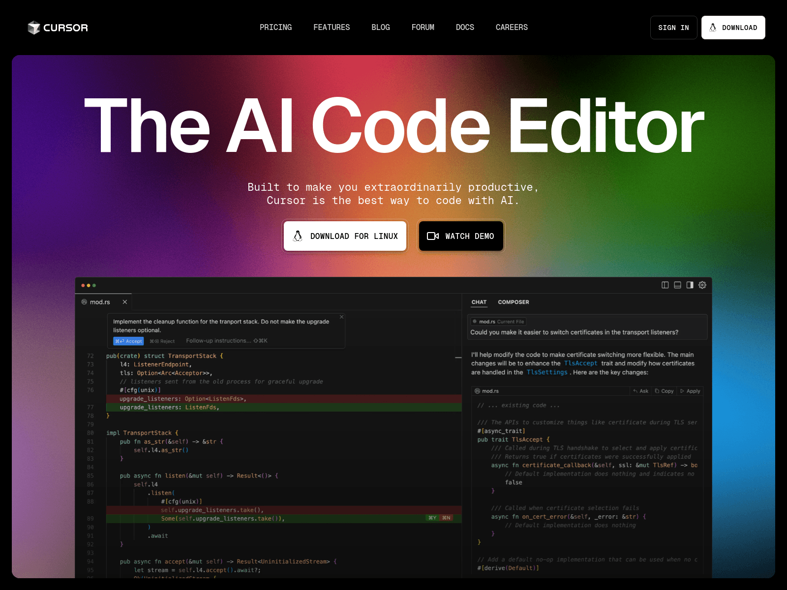Click Ask on the mod.rs code block
787x590 pixels.
pos(641,391)
